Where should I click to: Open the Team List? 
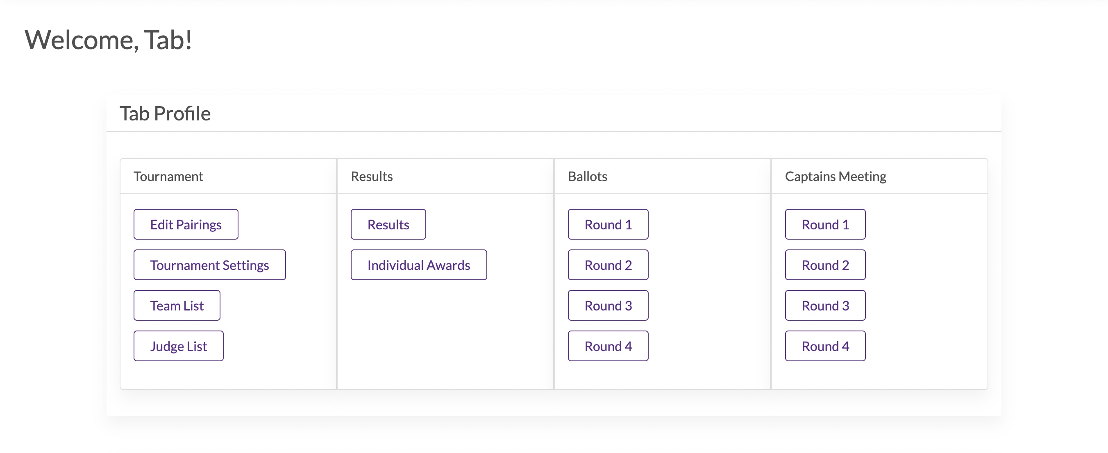177,306
